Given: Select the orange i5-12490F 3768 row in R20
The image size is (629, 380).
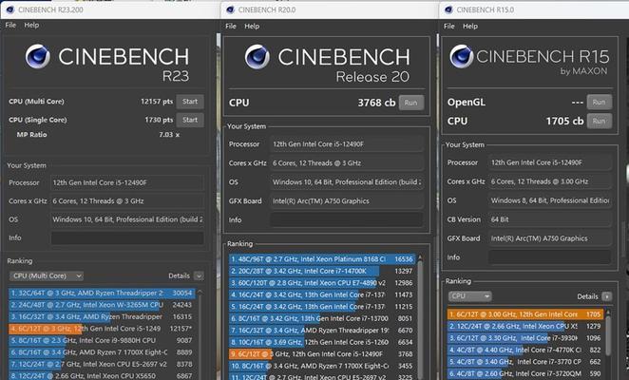Looking at the screenshot, I should pyautogui.click(x=322, y=354).
